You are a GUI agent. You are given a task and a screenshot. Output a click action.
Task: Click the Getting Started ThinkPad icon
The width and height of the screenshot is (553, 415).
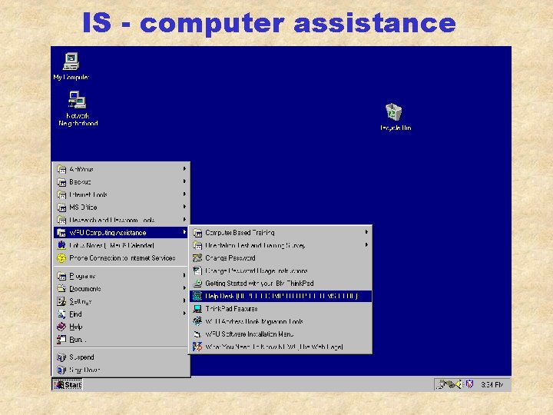[197, 284]
